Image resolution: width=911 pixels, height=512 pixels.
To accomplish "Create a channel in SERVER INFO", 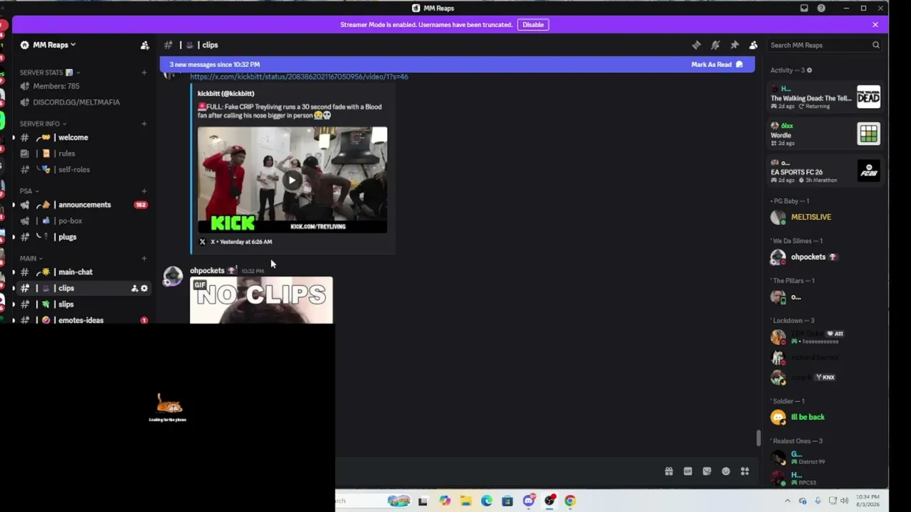I will point(144,124).
